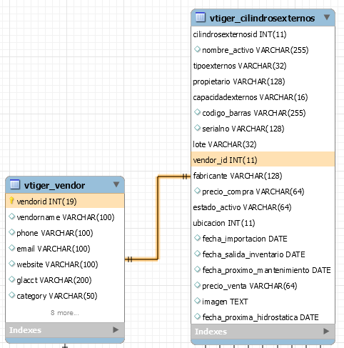
Task: Select the glacct VARCHAR(200) column
Action: click(x=65, y=280)
